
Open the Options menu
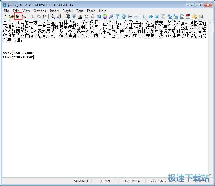tap(40, 11)
